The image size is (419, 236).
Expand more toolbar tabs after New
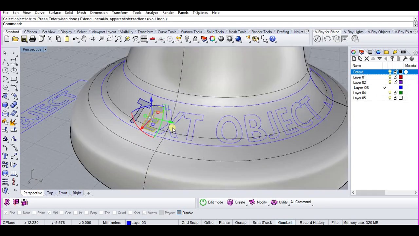[x=302, y=32]
